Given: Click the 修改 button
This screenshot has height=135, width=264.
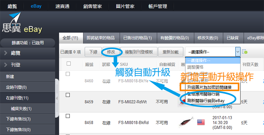Looking at the screenshot, I should click(111, 52).
